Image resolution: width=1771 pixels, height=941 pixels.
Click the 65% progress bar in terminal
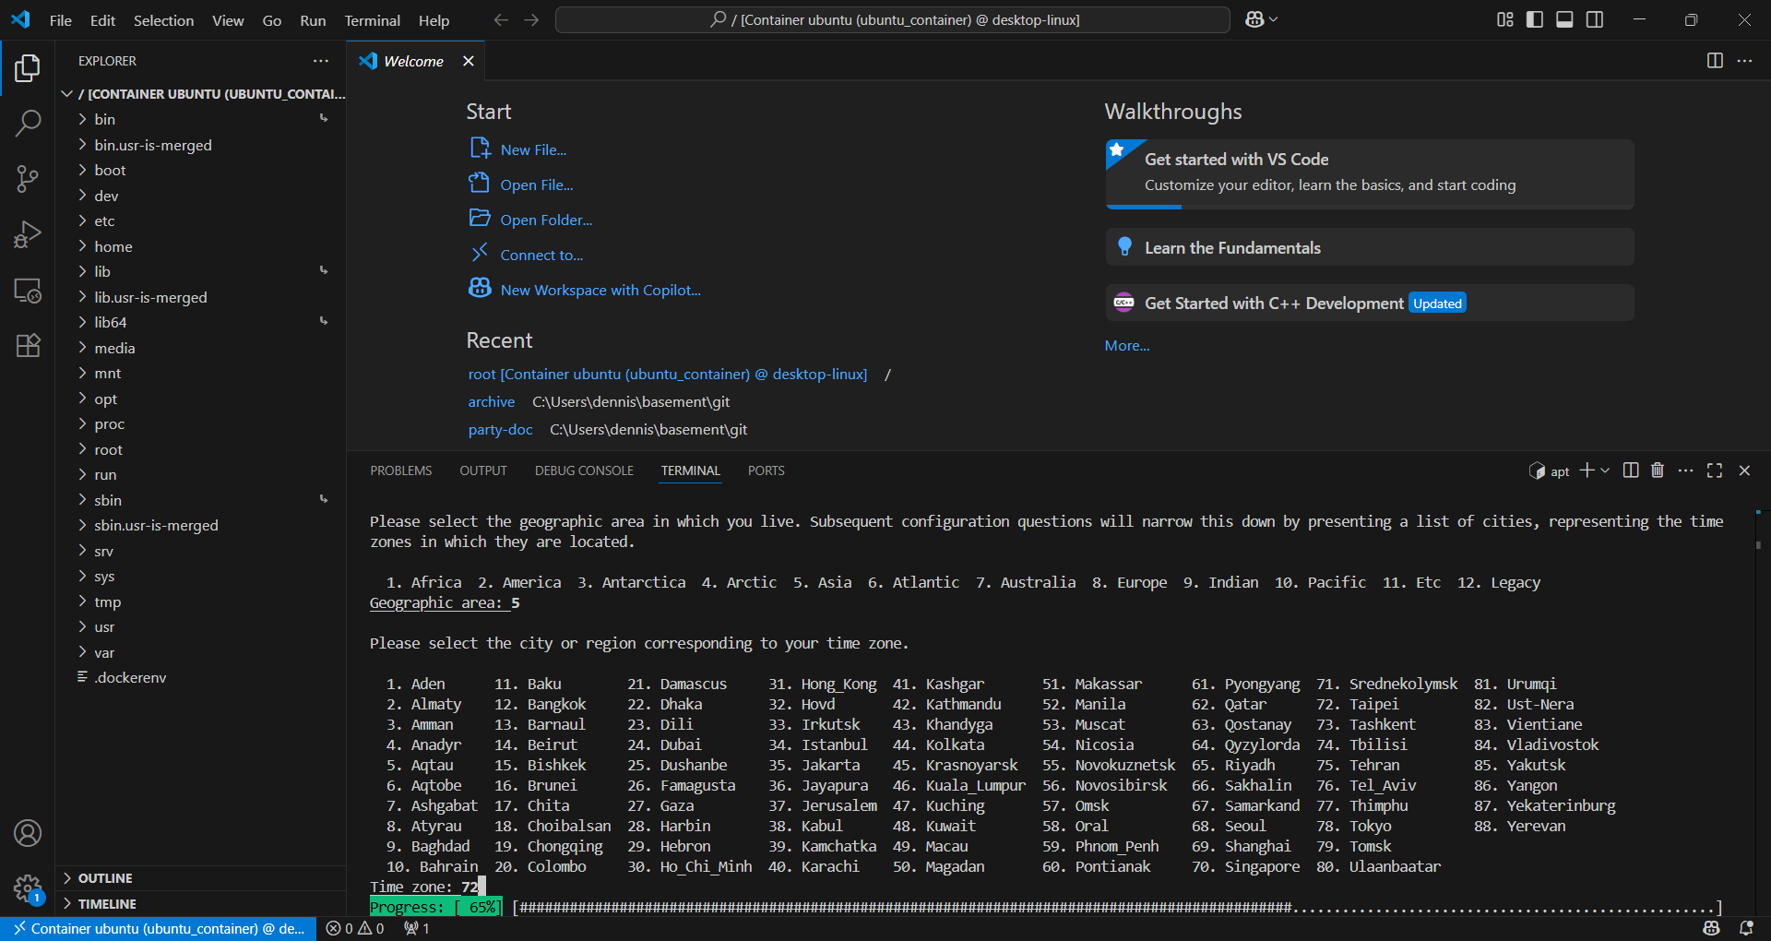435,907
